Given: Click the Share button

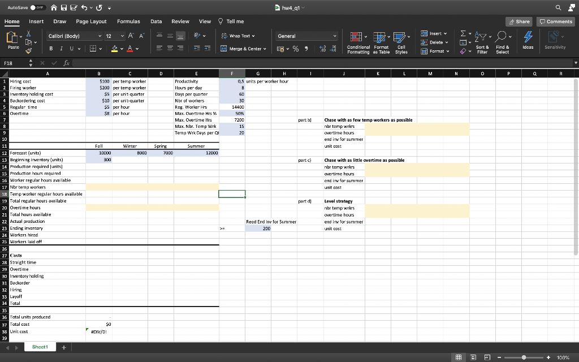Looking at the screenshot, I should 518,21.
